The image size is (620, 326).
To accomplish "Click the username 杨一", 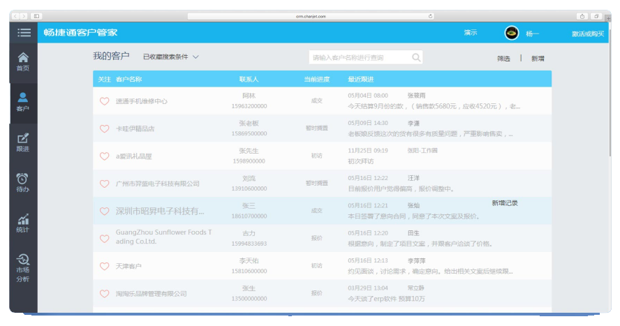I will (x=532, y=34).
